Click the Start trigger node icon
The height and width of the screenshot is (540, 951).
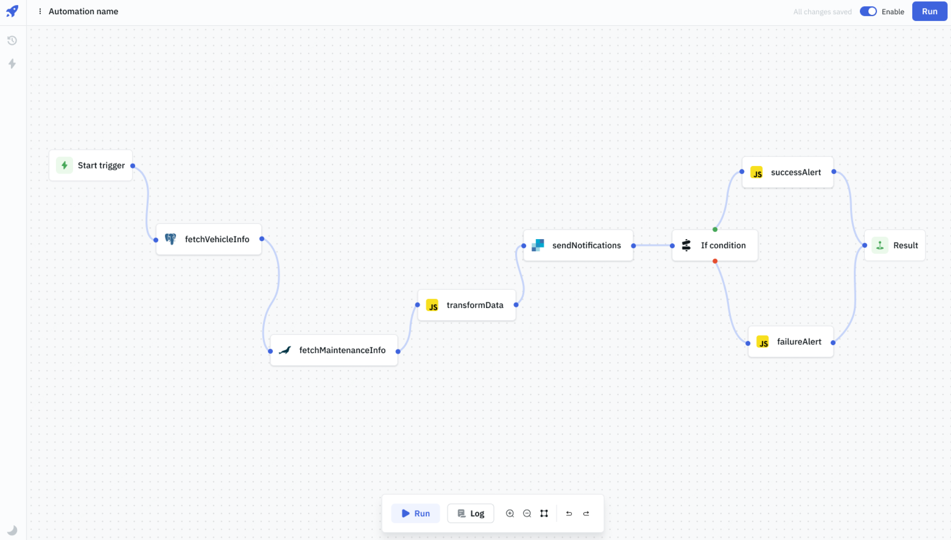(65, 165)
